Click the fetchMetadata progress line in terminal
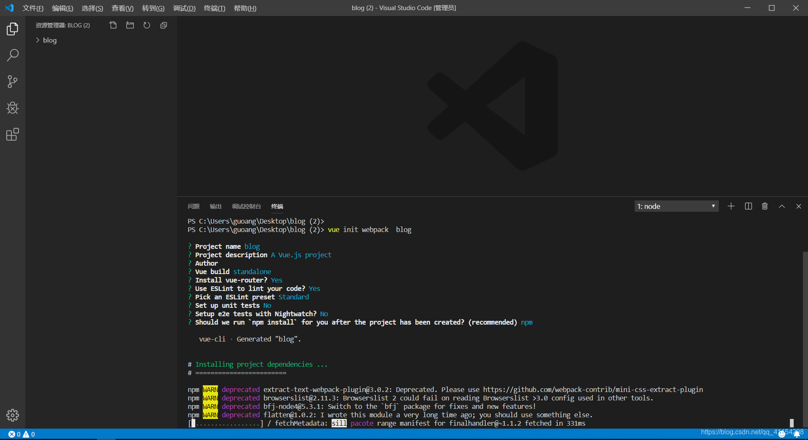Viewport: 808px width, 440px height. pos(387,424)
